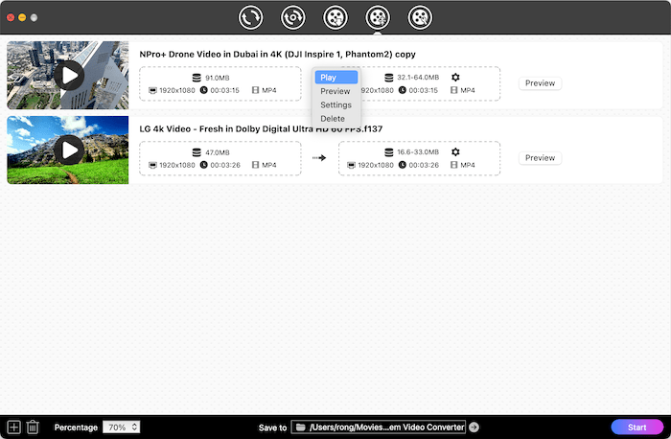
Task: Open output settings gear for Dubai drone video
Action: click(x=455, y=77)
